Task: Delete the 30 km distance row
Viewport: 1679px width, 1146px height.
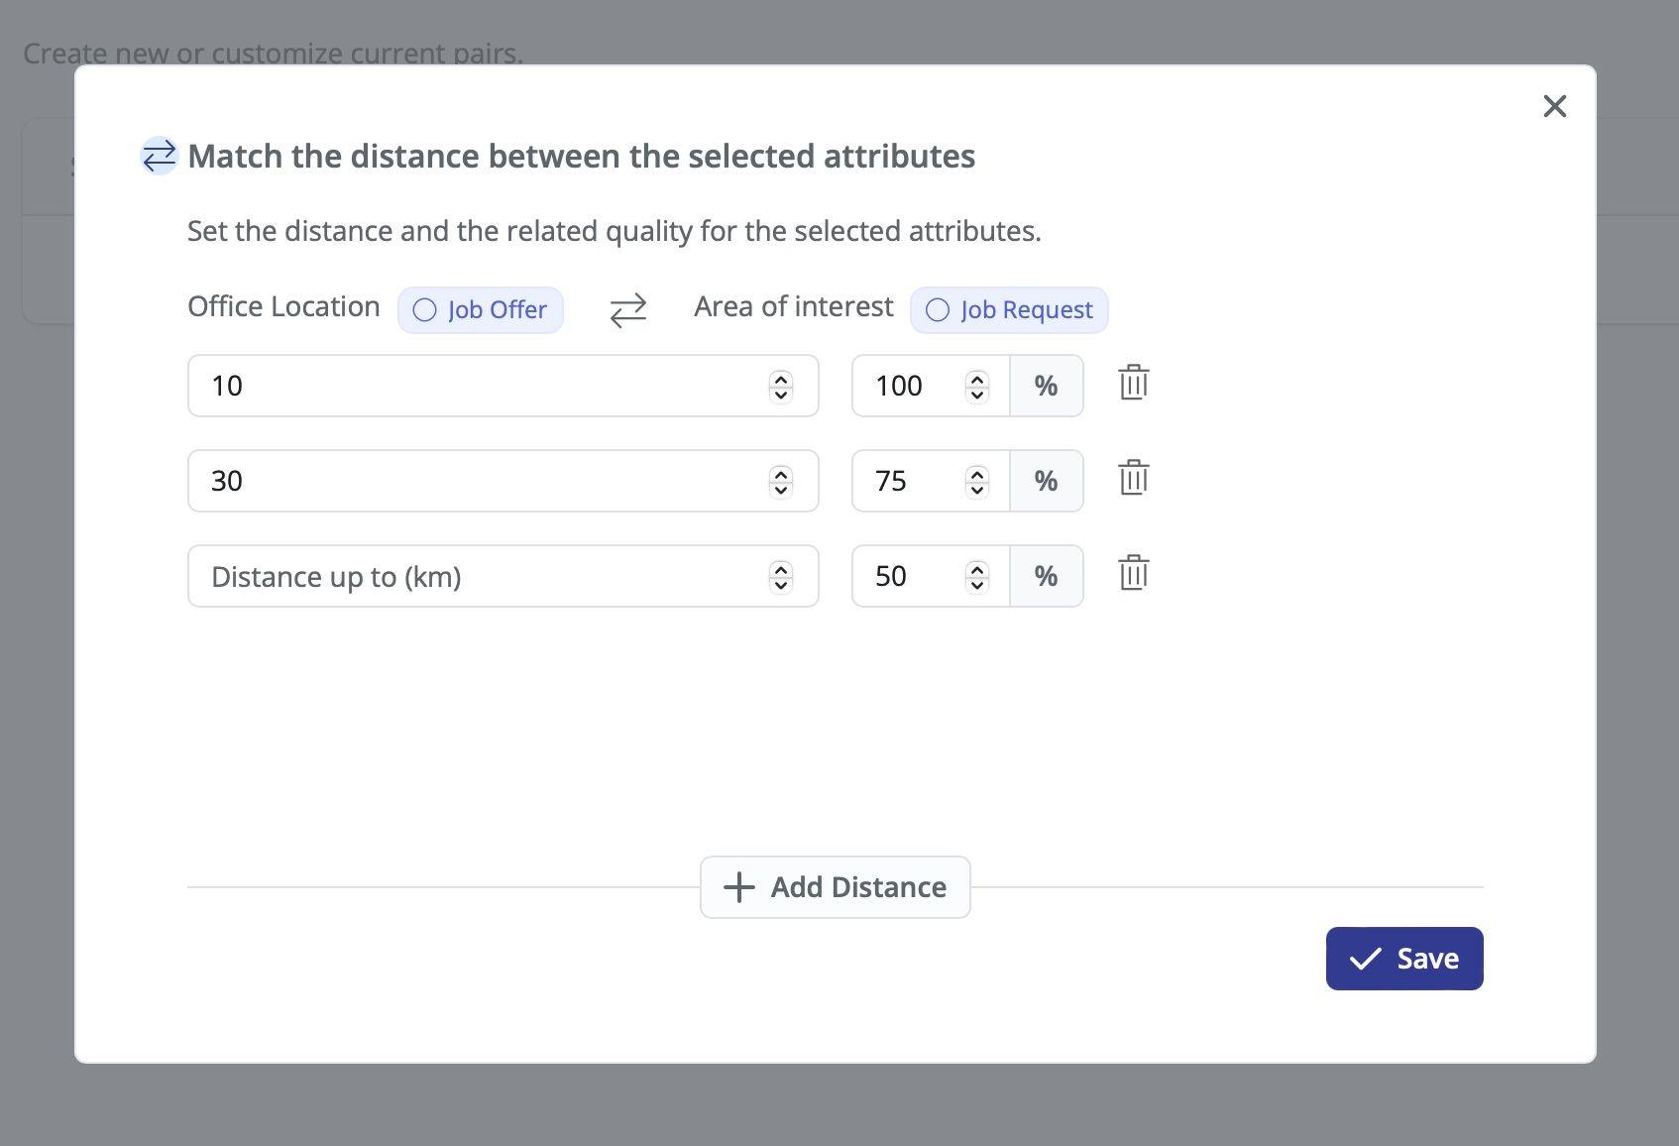Action: tap(1133, 479)
